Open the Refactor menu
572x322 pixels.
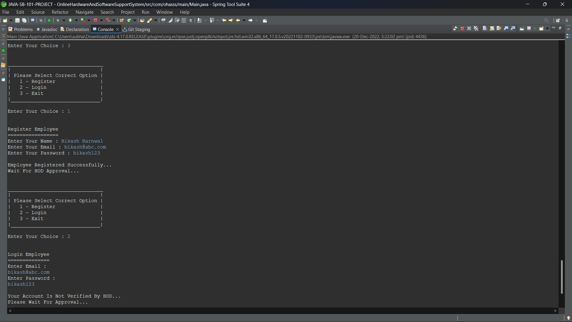pos(60,12)
